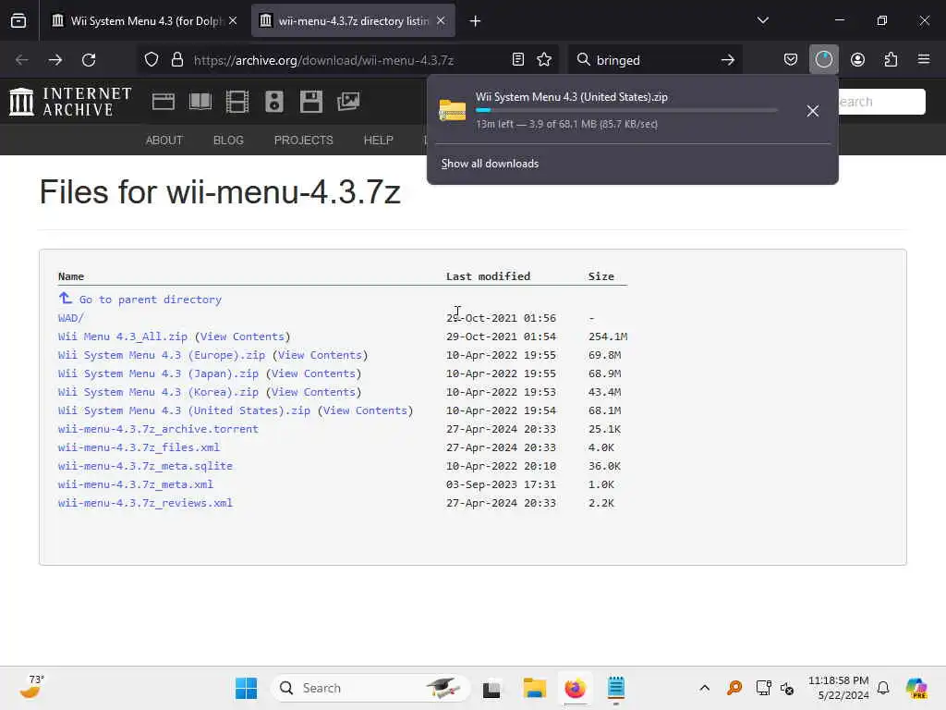This screenshot has width=946, height=710.
Task: View Contents of Europe zip
Action: (x=320, y=355)
